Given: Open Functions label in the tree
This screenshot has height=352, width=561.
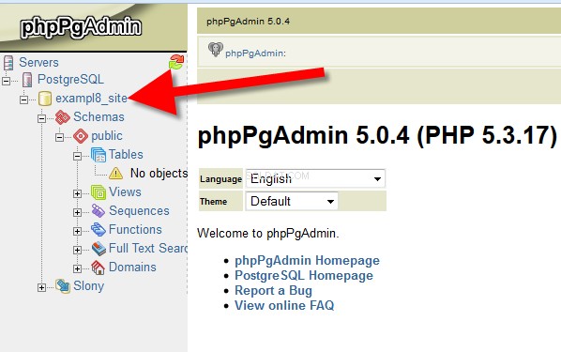Looking at the screenshot, I should 135,229.
